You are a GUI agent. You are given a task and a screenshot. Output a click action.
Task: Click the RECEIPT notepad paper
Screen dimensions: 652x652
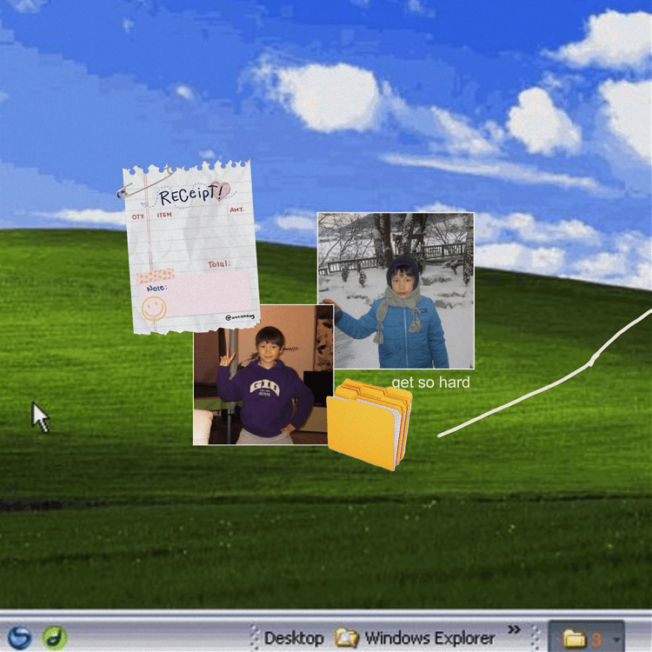tap(190, 248)
